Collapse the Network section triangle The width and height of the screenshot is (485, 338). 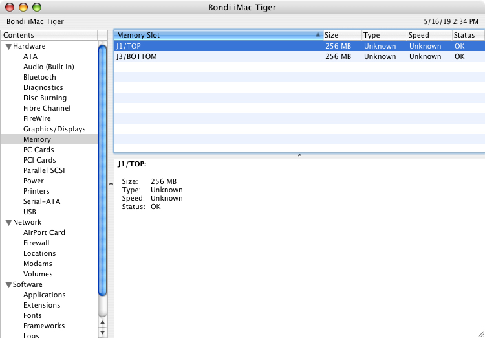8,223
